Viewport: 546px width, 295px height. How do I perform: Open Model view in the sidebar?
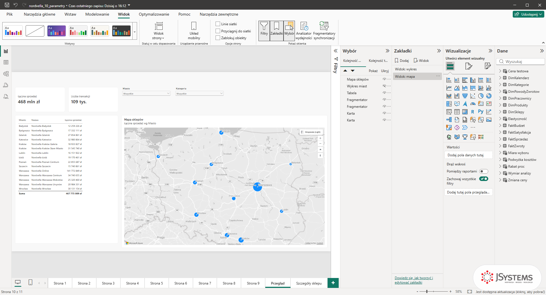(x=6, y=74)
